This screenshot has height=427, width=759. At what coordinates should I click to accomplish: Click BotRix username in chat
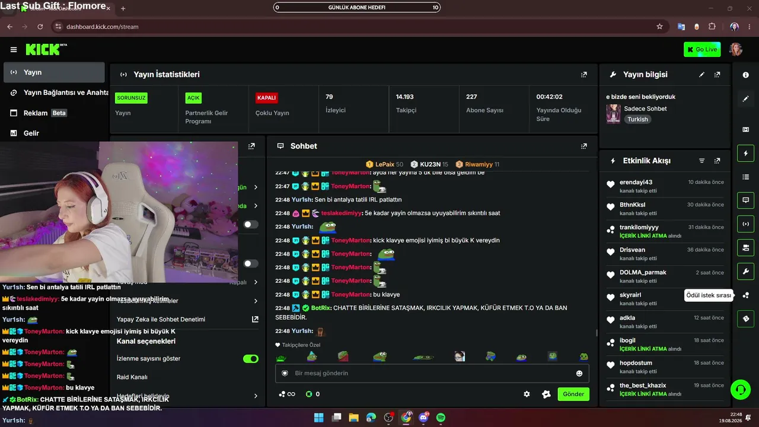point(321,308)
